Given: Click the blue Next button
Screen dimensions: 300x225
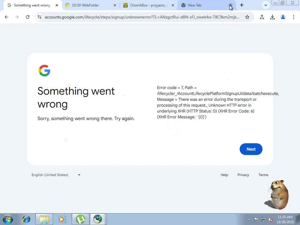Looking at the screenshot, I should pos(251,149).
